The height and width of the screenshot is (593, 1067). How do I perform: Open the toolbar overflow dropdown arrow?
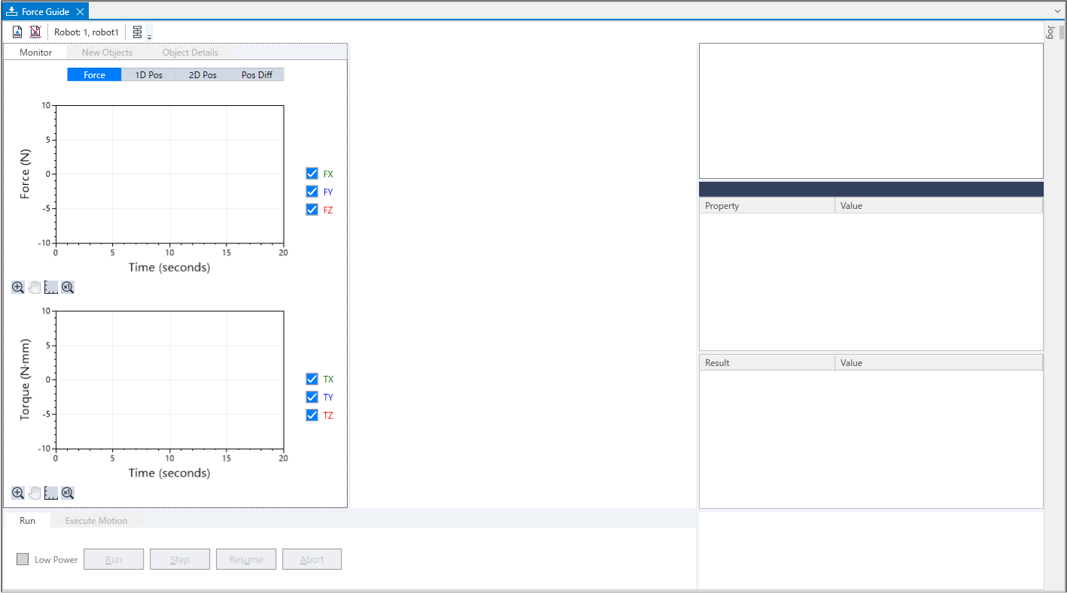coord(149,37)
